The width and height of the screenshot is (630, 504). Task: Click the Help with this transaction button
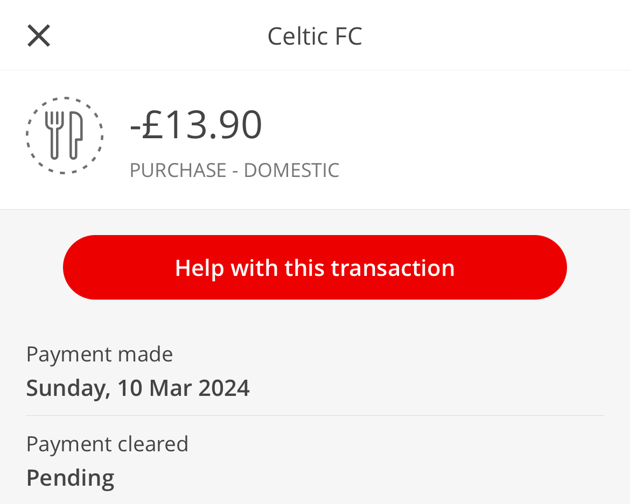click(x=314, y=267)
